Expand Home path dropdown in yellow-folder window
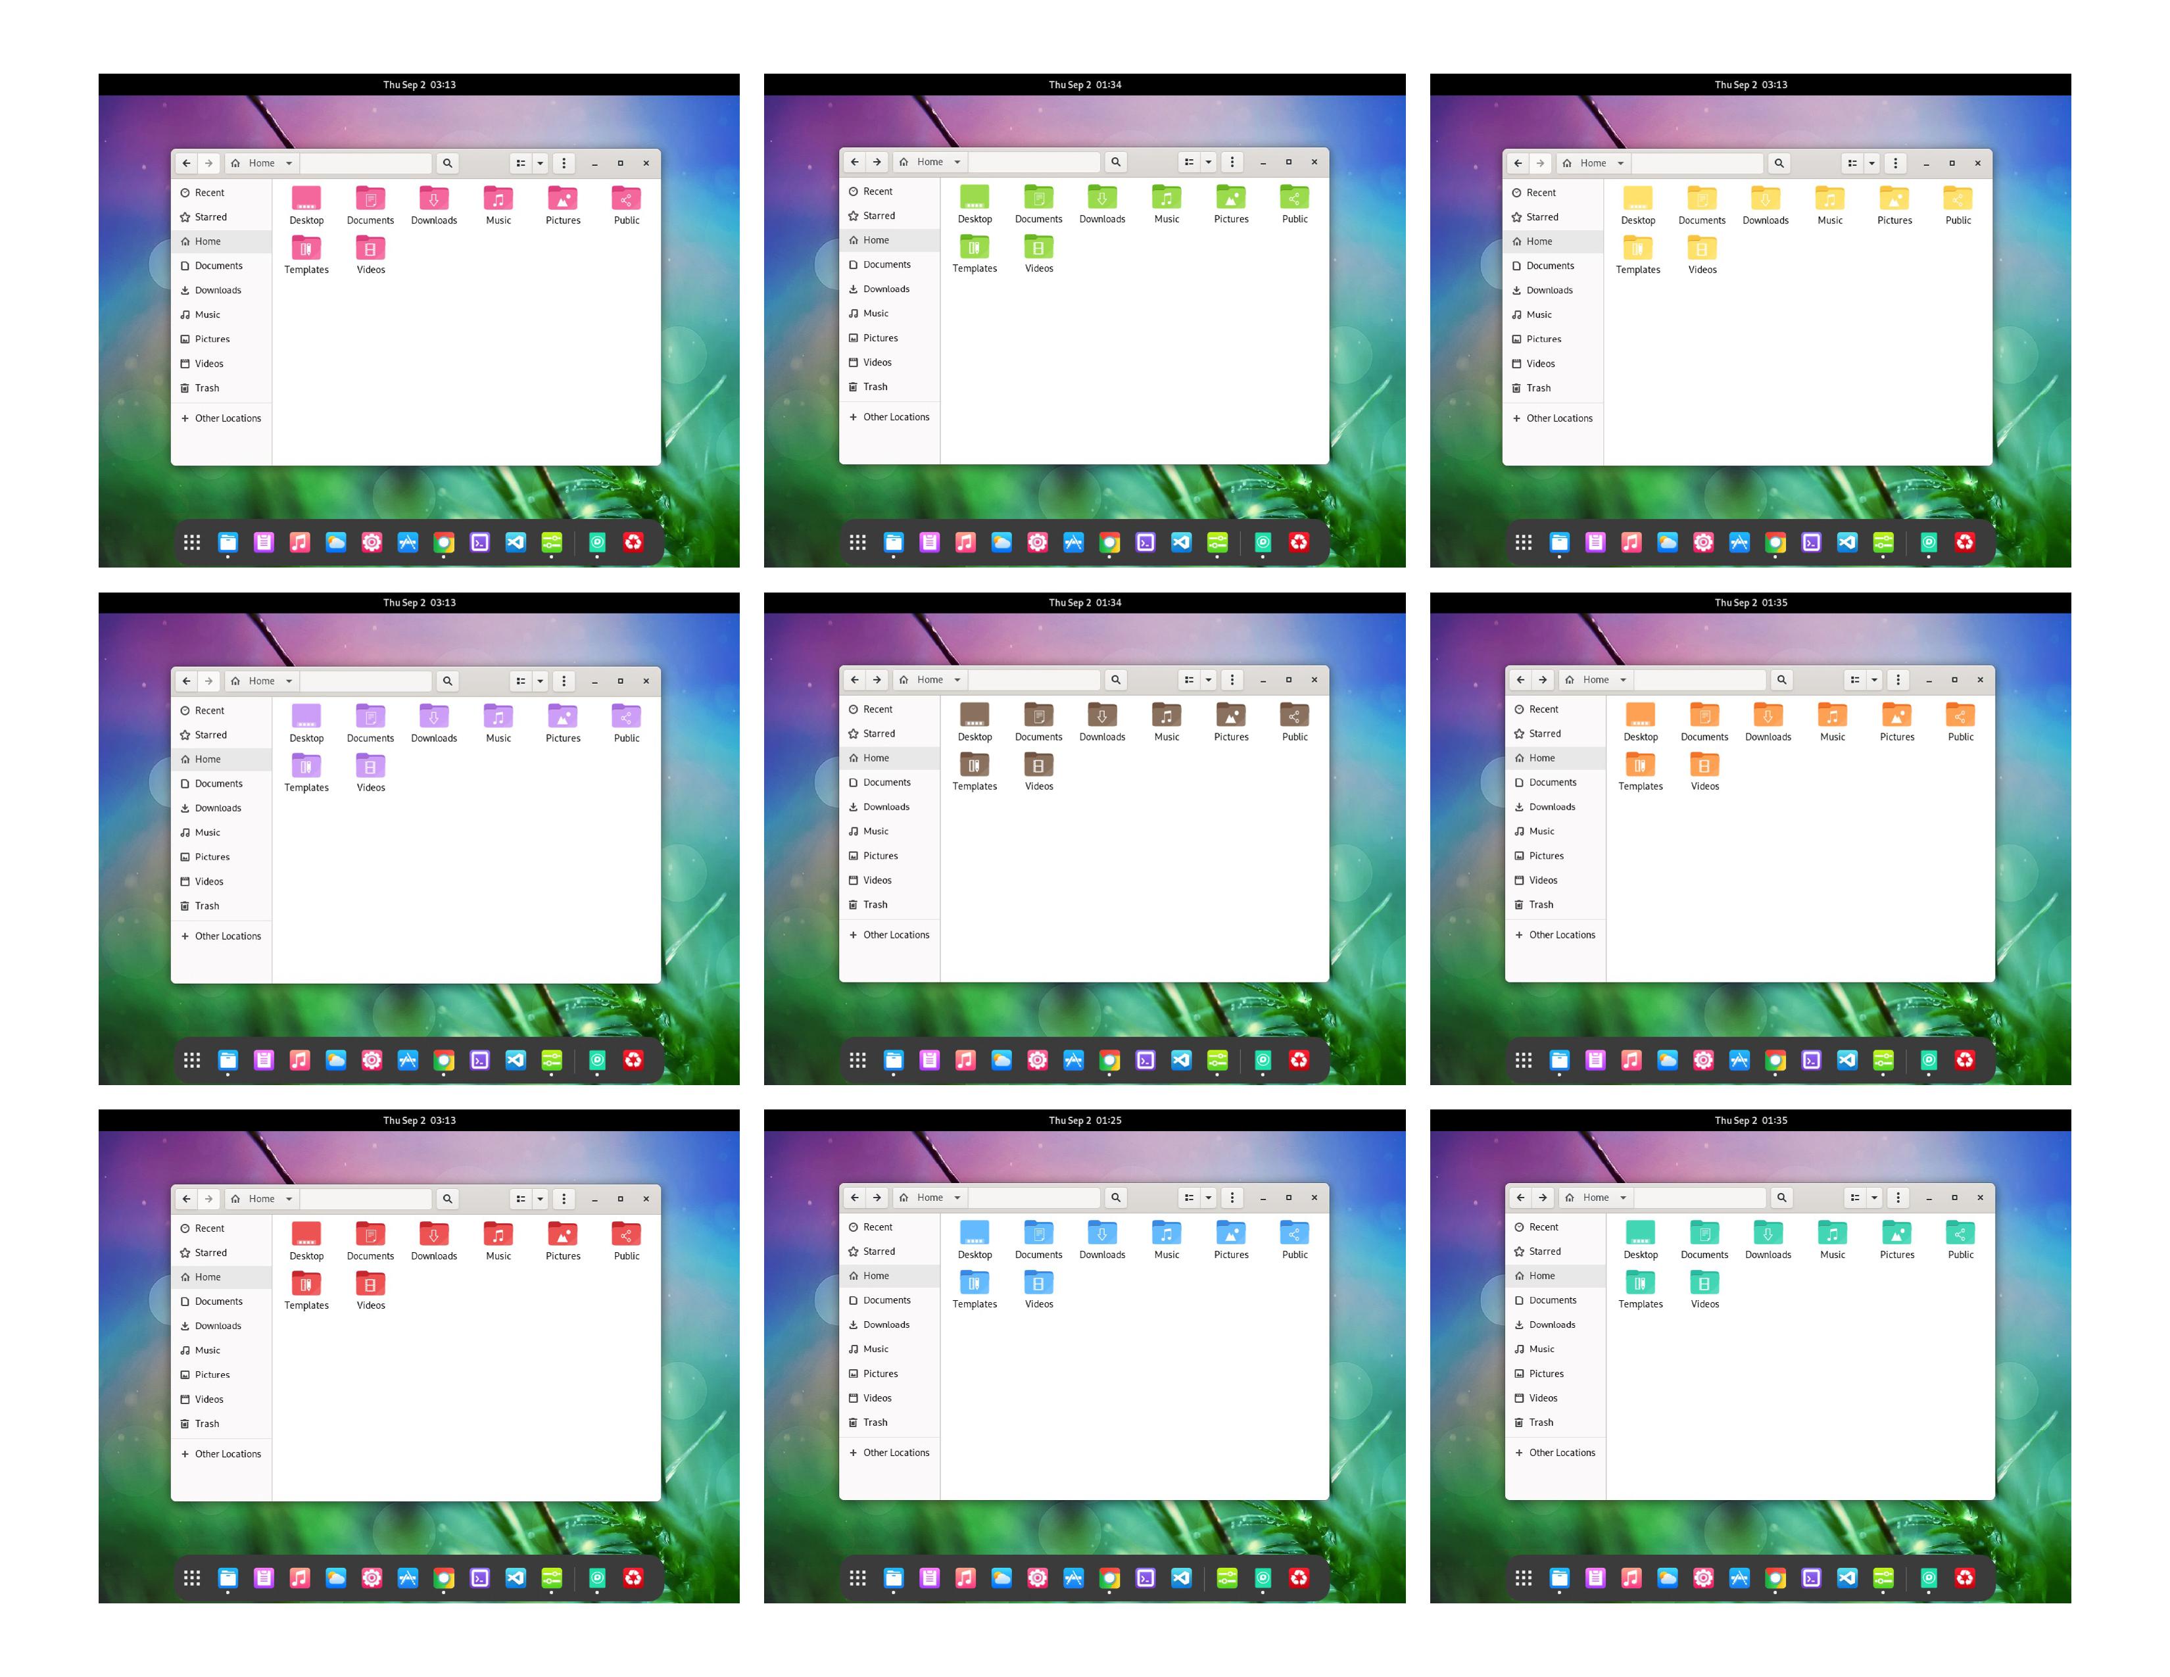This screenshot has width=2170, height=1677. 1620,163
